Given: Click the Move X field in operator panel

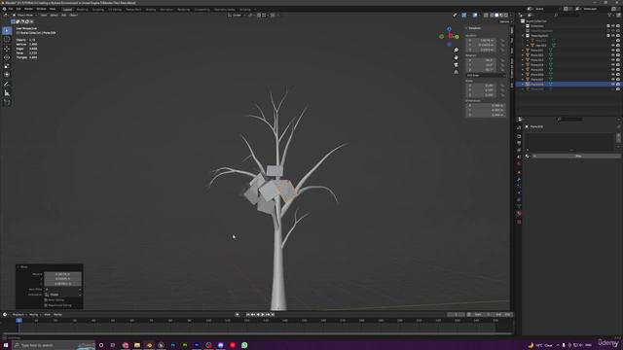Looking at the screenshot, I should coord(62,274).
